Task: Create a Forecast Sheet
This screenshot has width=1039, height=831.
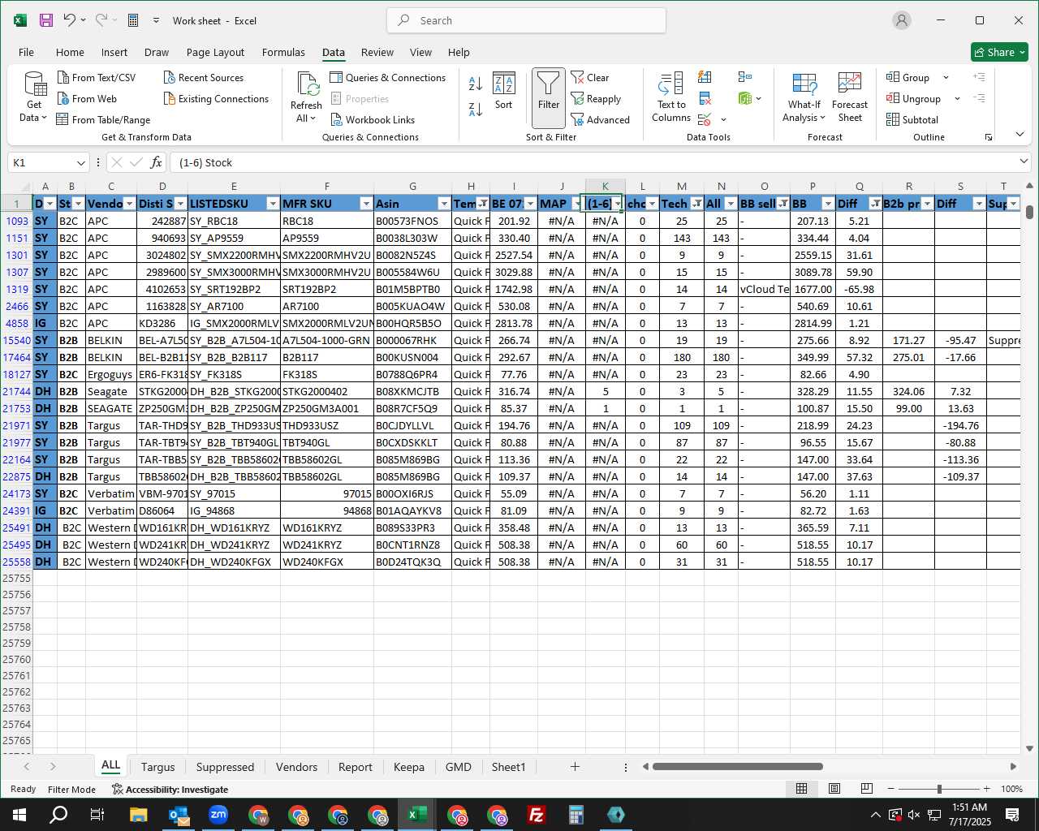Action: point(850,97)
